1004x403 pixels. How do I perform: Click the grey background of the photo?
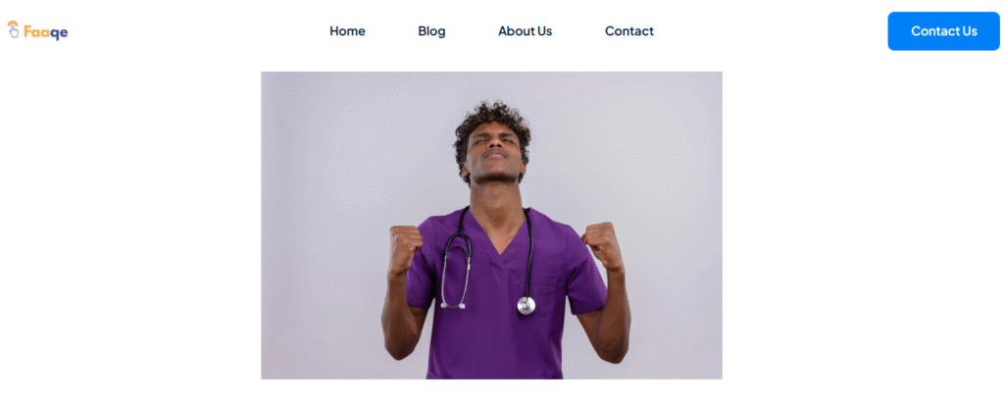click(333, 160)
